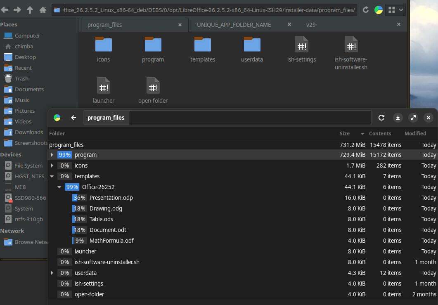Go back in disk usage panel

[x=73, y=118]
